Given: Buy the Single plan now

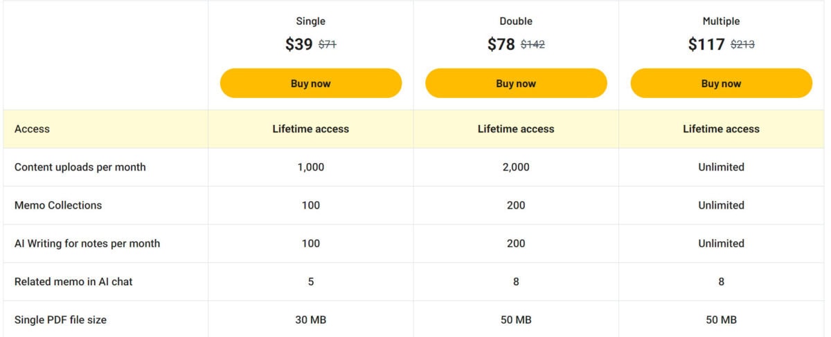Looking at the screenshot, I should [x=311, y=84].
